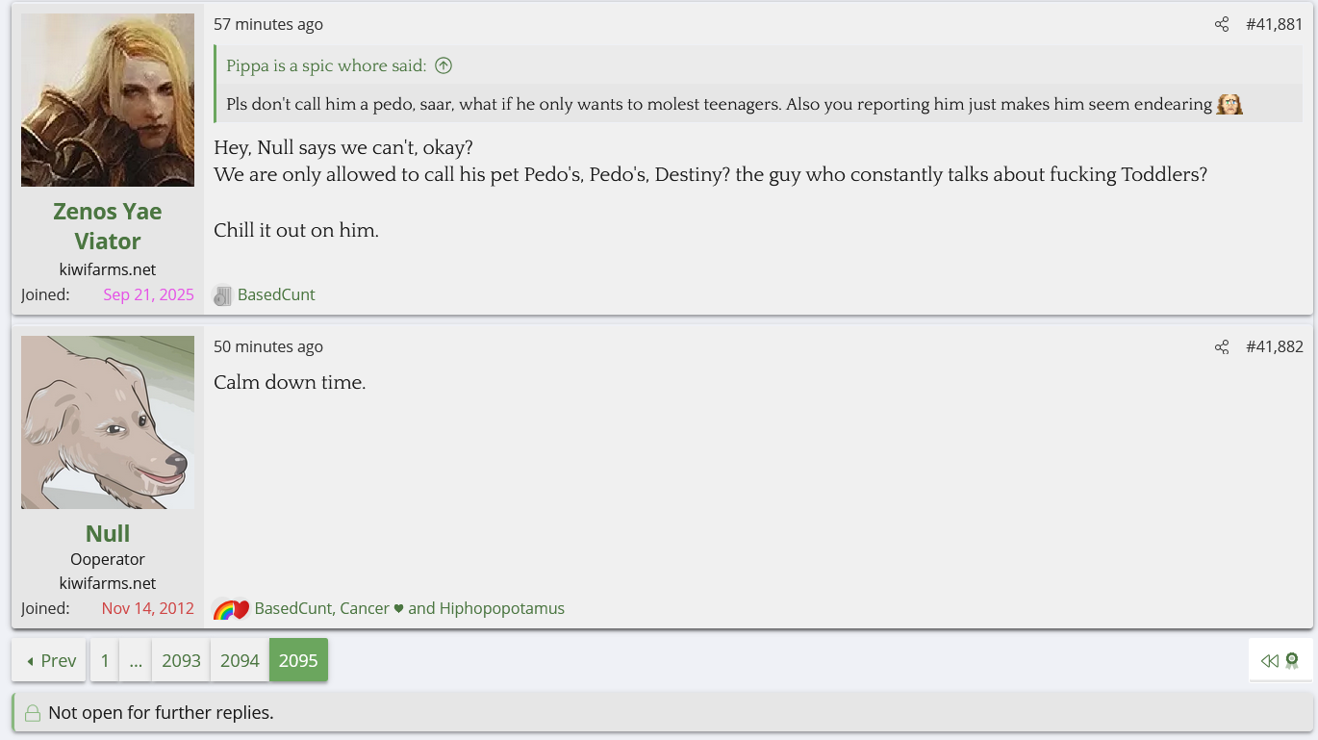Click the padlock icon in the locked notice

33,713
